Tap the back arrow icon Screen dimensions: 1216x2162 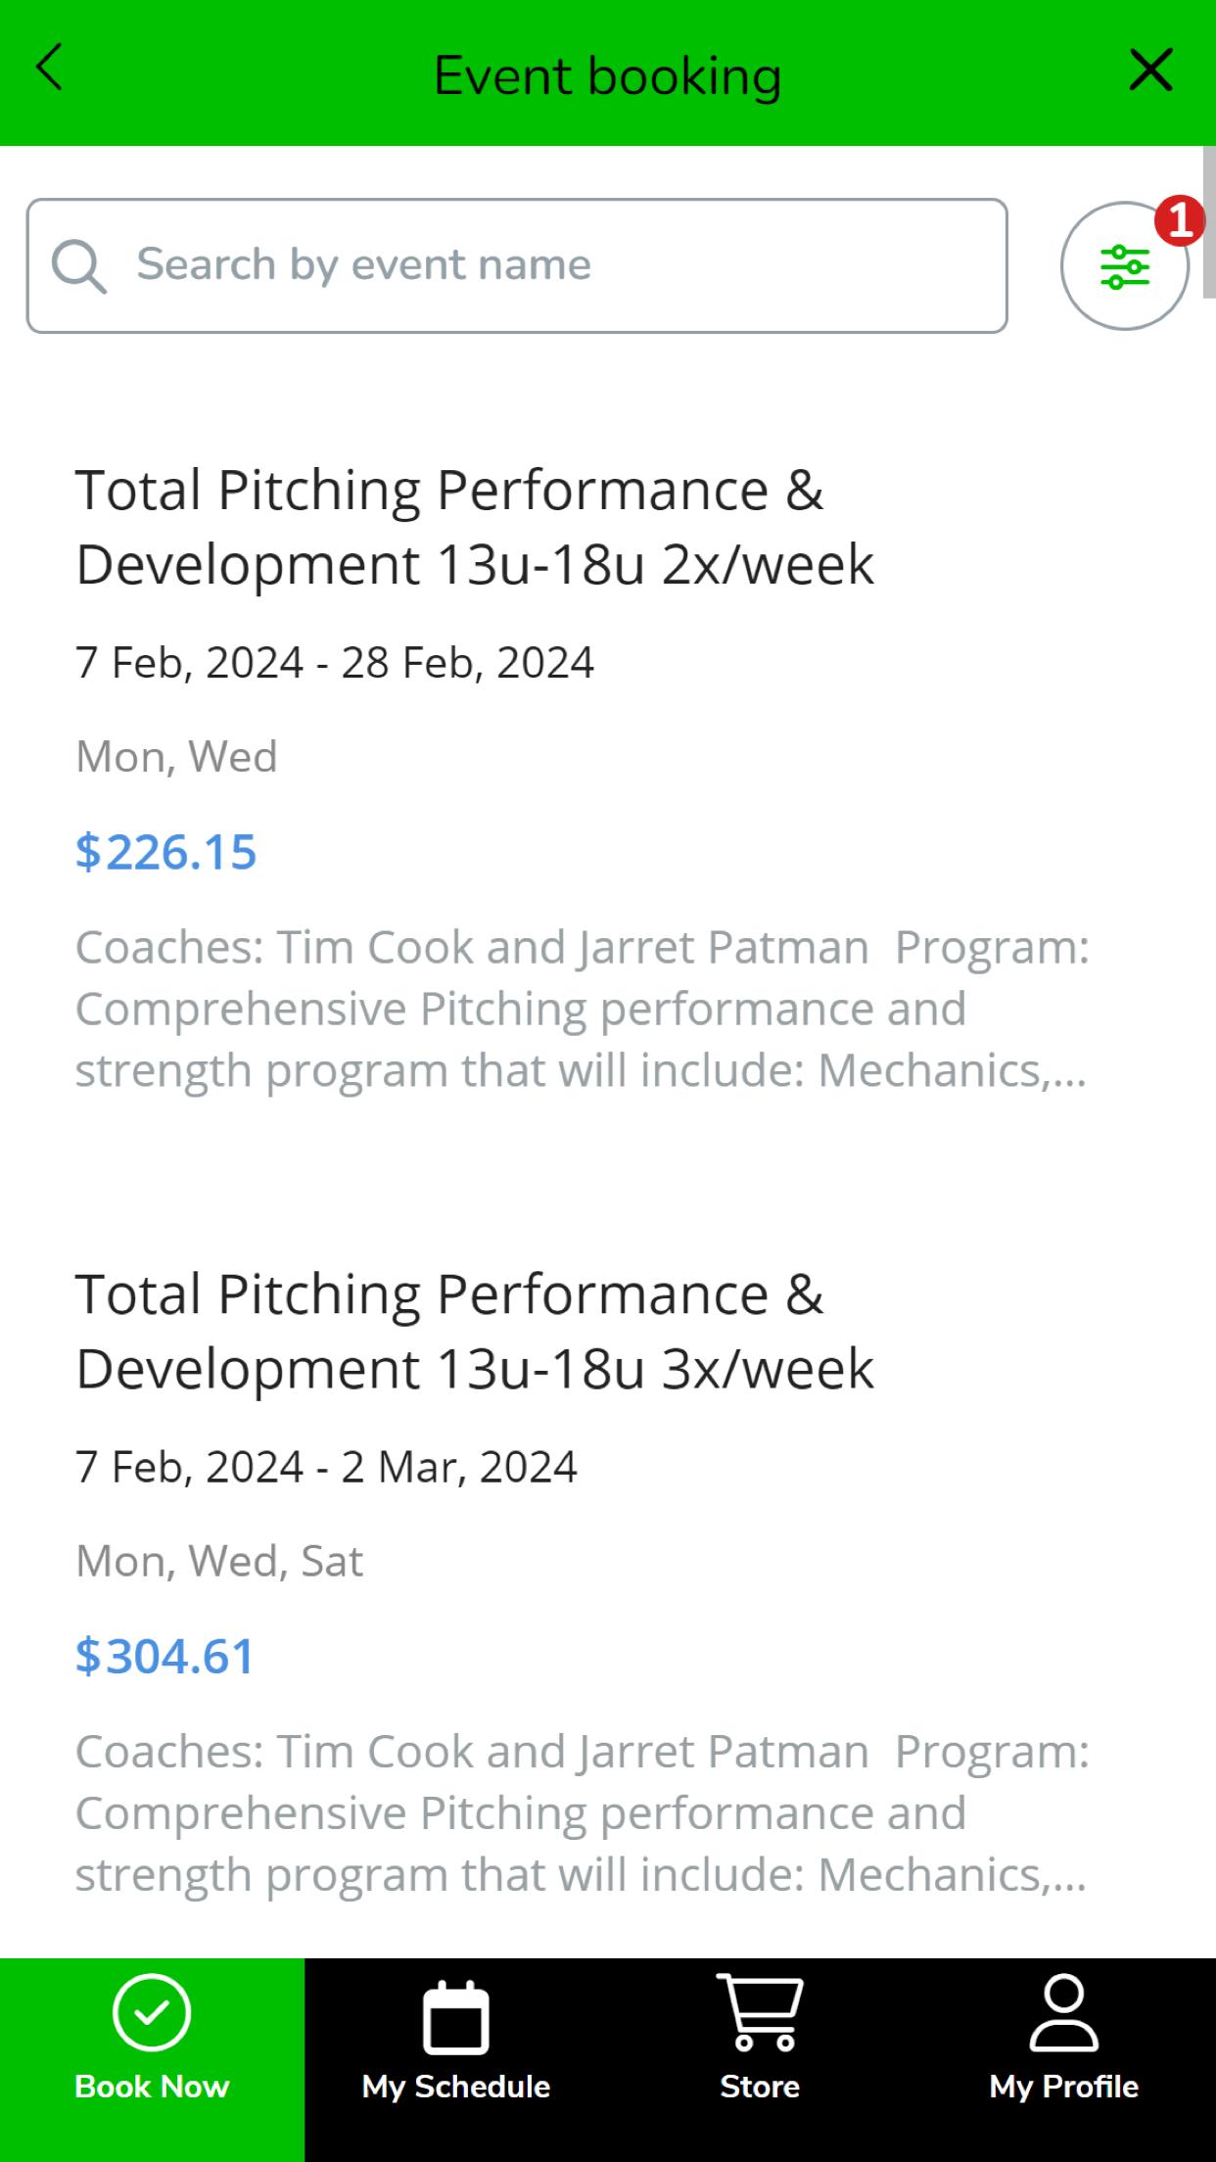point(49,68)
